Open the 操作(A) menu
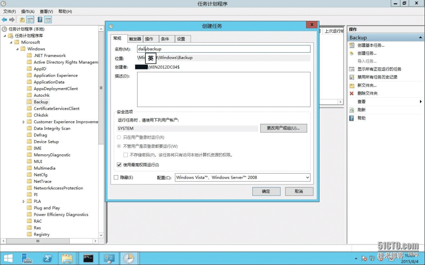Image resolution: width=425 pixels, height=265 pixels. coord(28,11)
